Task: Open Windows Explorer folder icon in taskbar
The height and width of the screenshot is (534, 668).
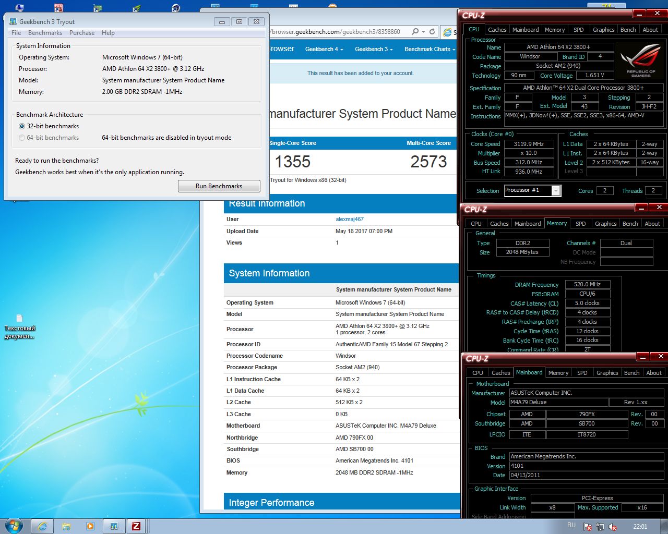Action: coord(66,526)
